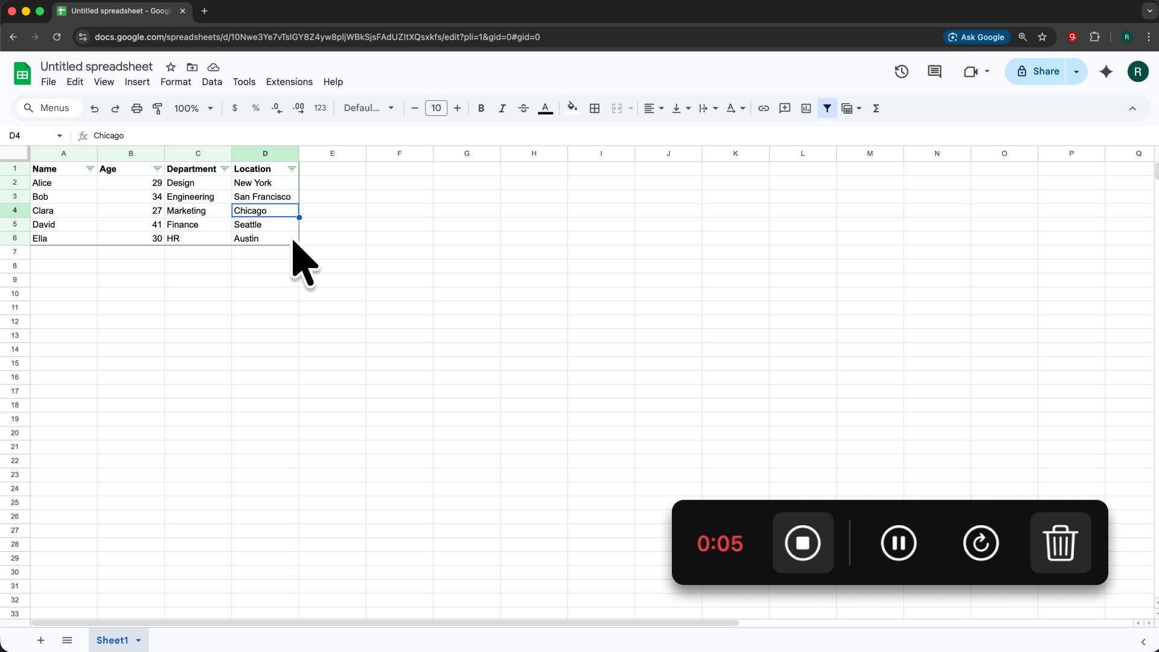Viewport: 1159px width, 652px height.
Task: Open the font family dropdown
Action: click(368, 108)
